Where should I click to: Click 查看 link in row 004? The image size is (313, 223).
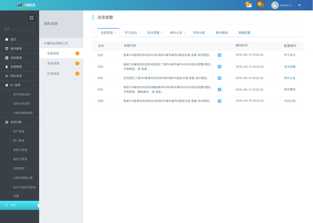[192, 78]
